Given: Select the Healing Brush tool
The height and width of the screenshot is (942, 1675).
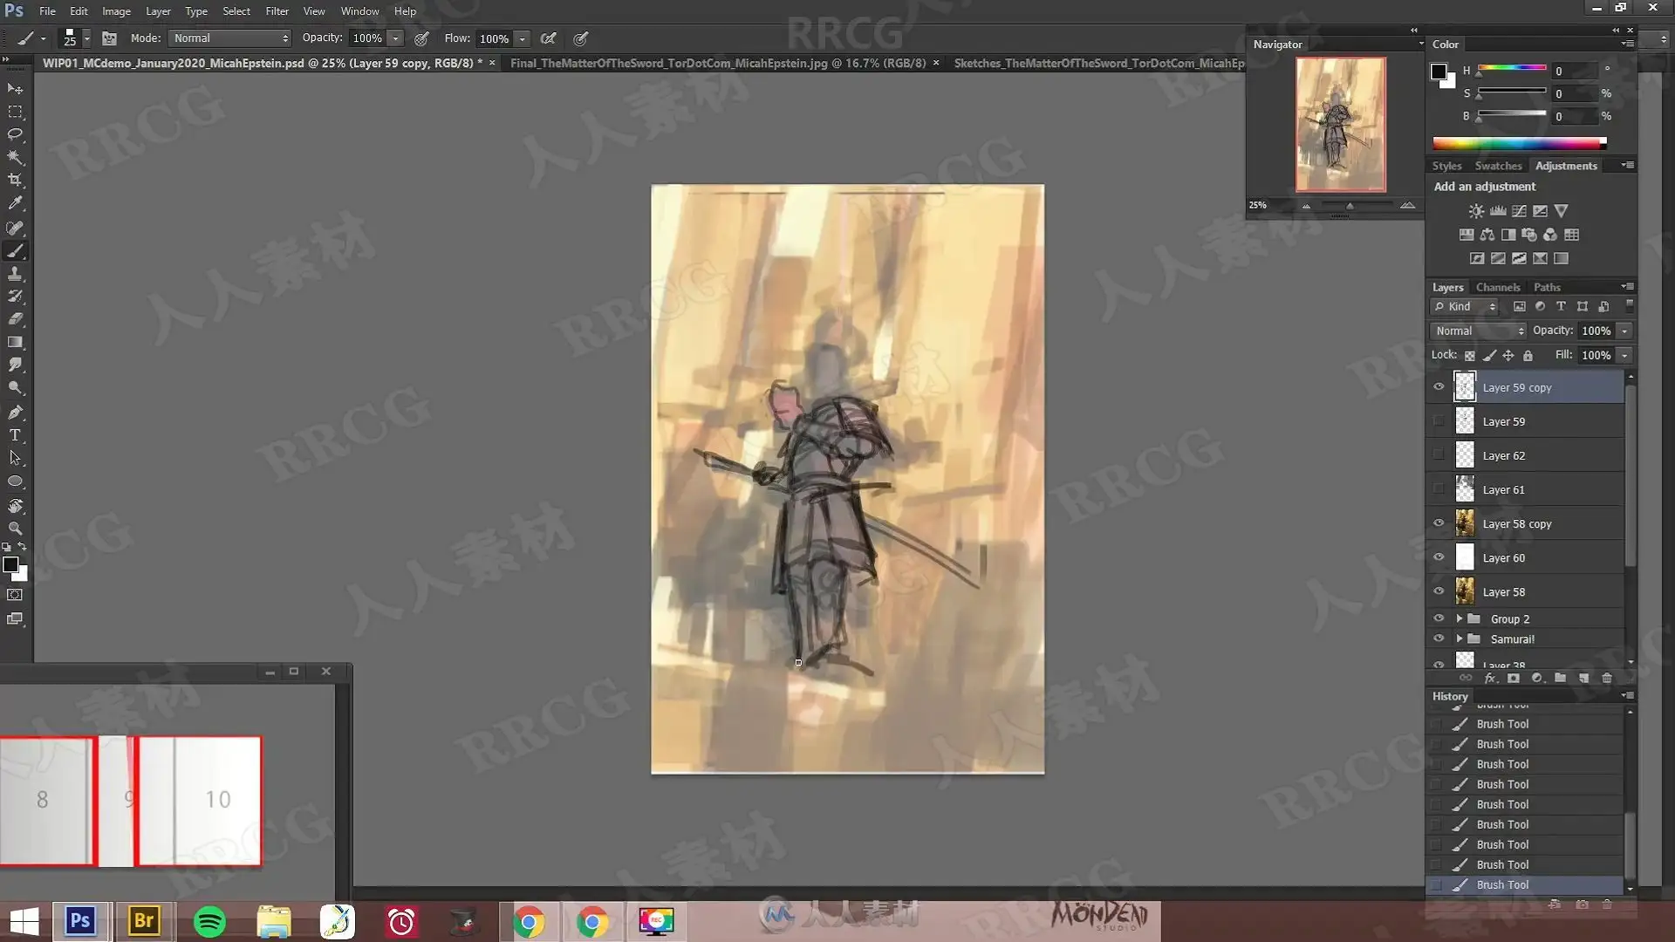Looking at the screenshot, I should [x=15, y=228].
